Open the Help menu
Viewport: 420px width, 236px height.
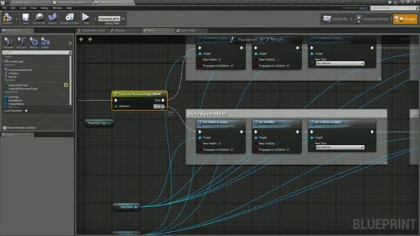tap(69, 8)
